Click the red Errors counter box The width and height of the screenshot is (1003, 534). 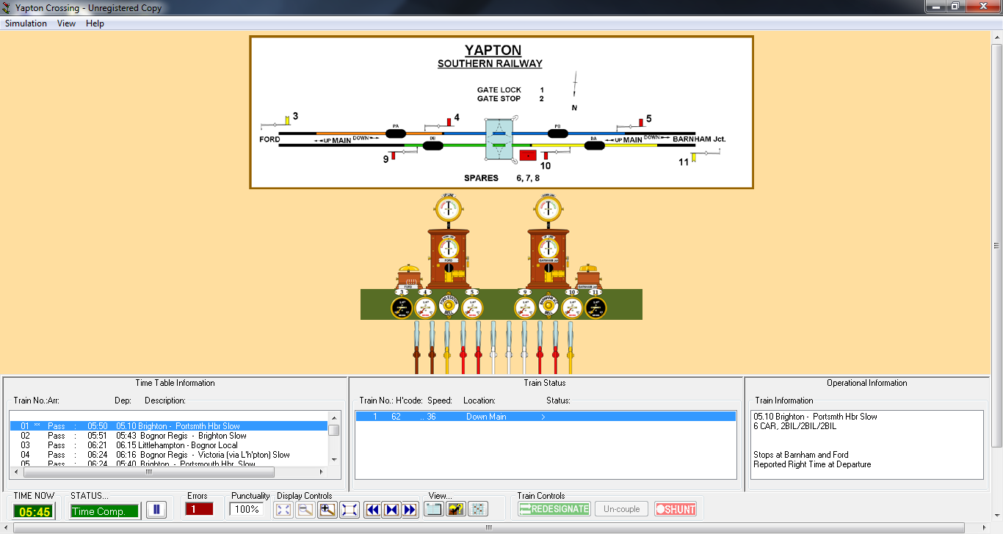[x=199, y=509]
